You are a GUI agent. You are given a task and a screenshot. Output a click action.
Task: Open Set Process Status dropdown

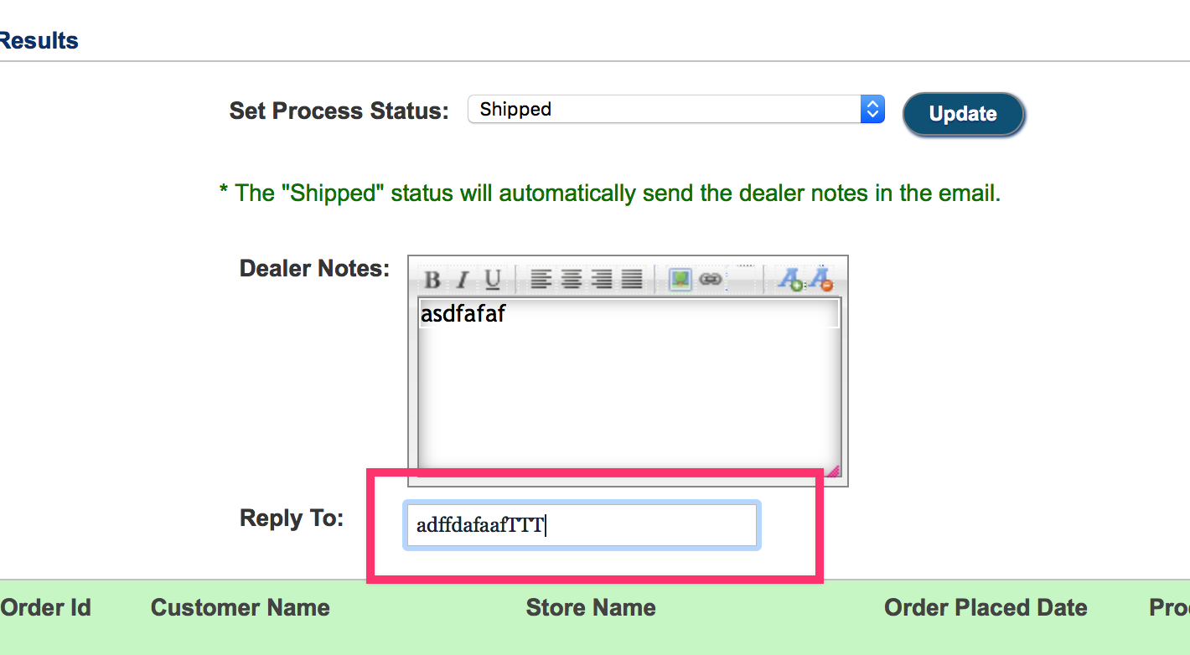[x=676, y=109]
